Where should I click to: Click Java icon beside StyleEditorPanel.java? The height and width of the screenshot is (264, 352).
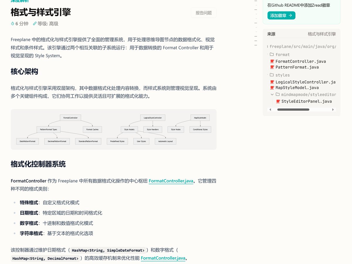pyautogui.click(x=278, y=101)
